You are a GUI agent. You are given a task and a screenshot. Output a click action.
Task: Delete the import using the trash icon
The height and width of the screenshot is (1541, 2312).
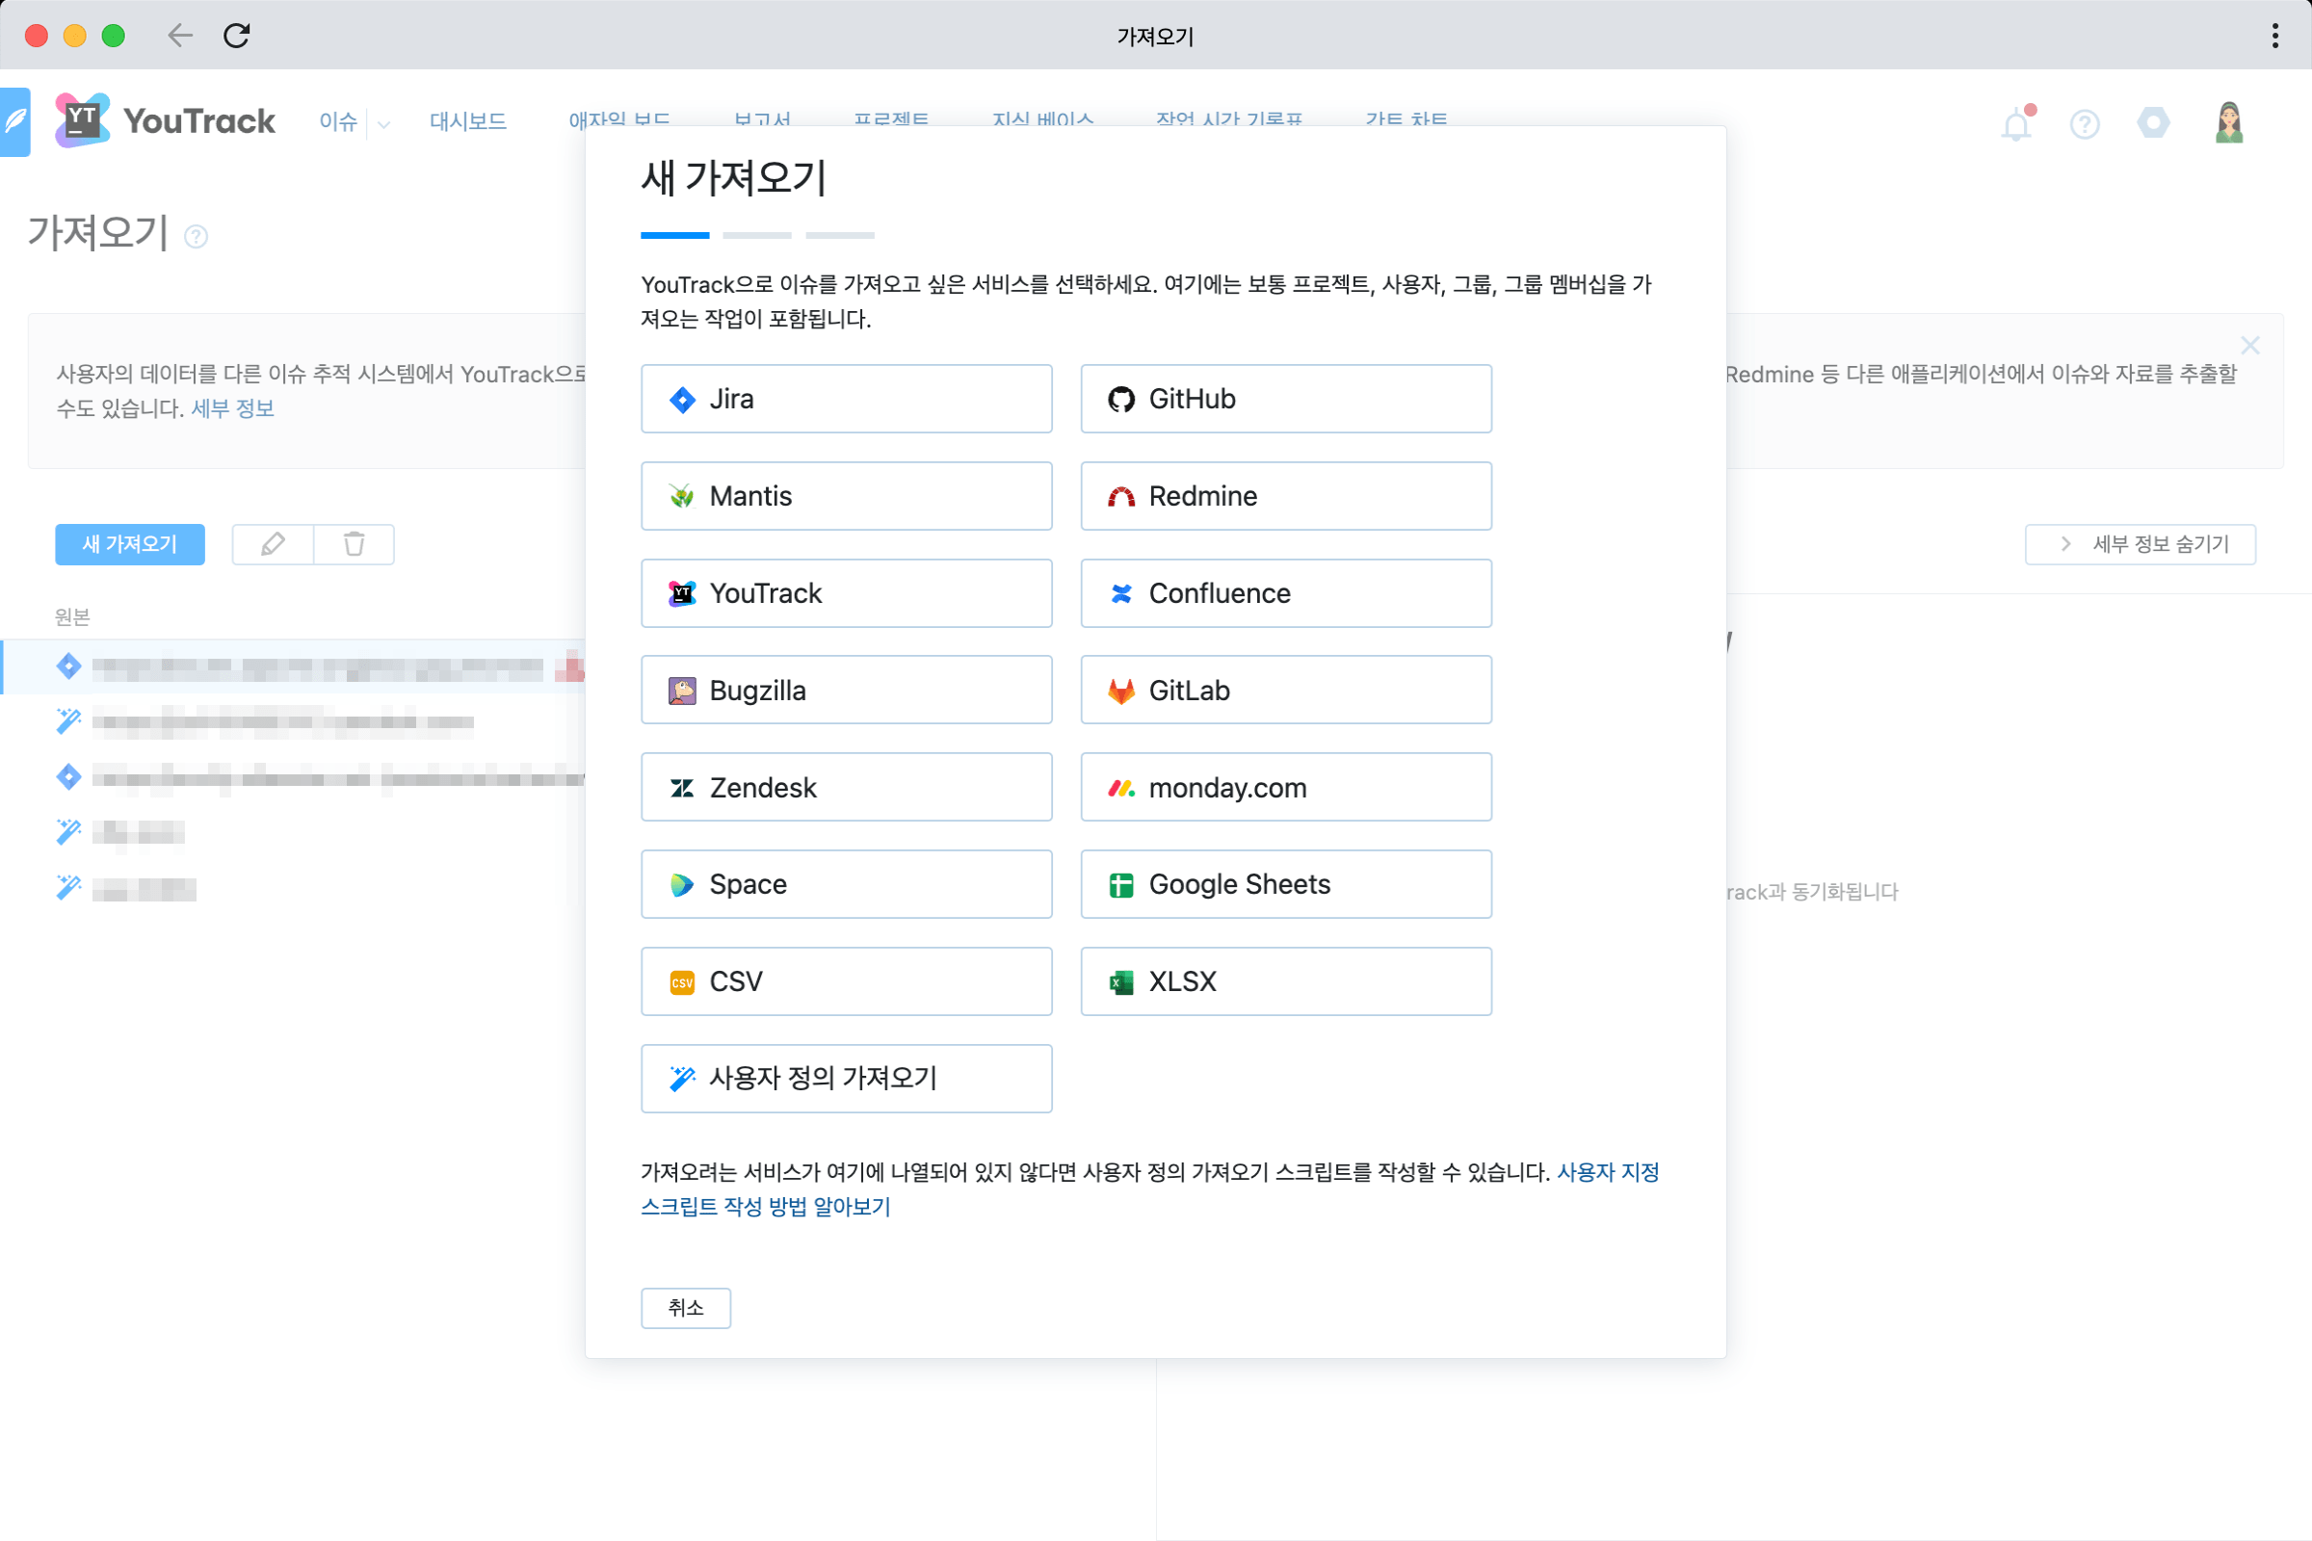[355, 543]
